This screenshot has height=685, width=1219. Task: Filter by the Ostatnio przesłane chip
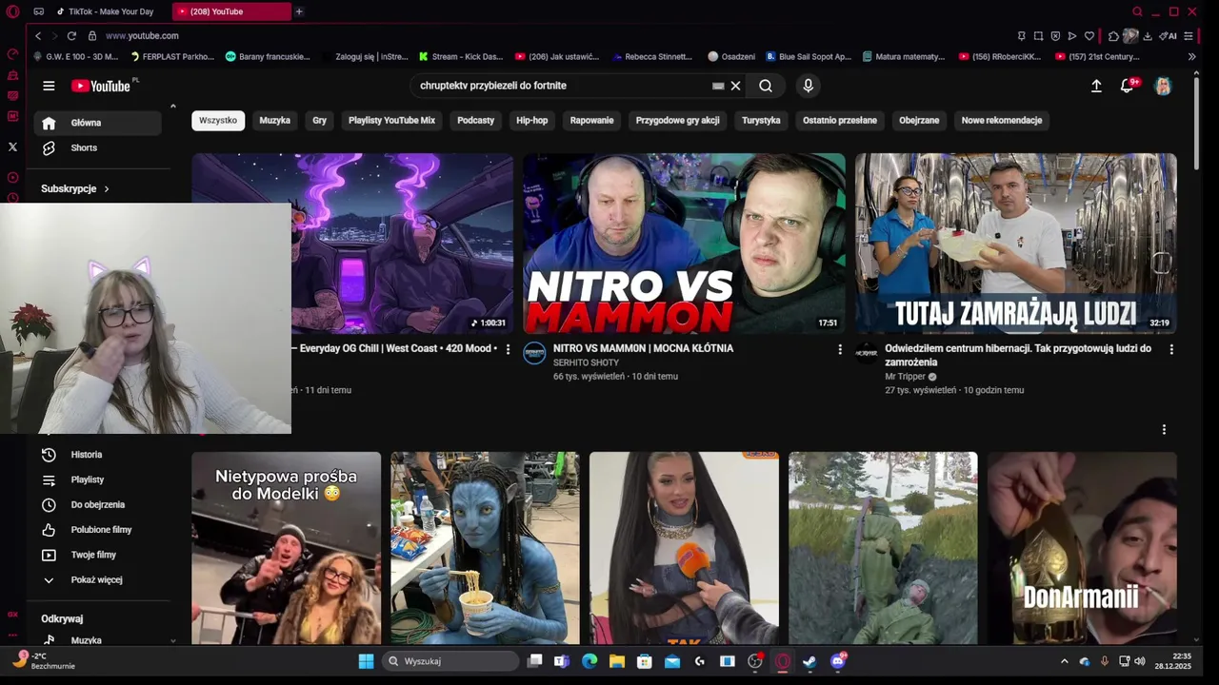pos(840,120)
